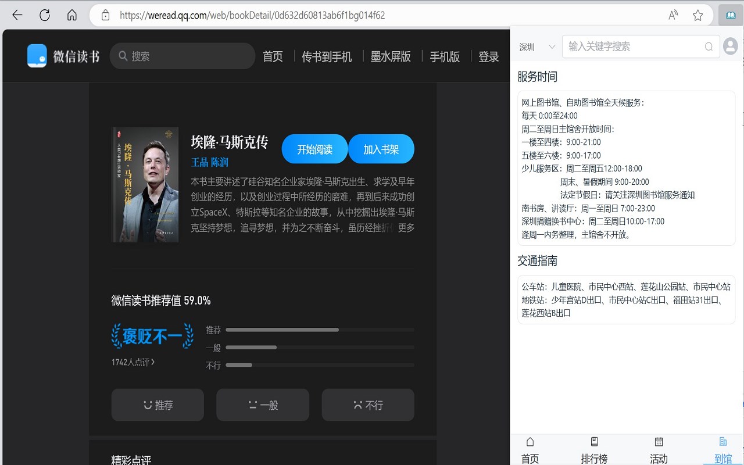Click the 微信读书推荐值 59.0% text

click(161, 301)
